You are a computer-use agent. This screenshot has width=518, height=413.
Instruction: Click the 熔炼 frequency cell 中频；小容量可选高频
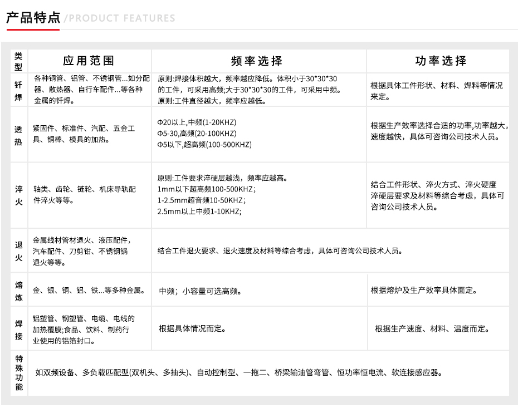[x=201, y=291]
